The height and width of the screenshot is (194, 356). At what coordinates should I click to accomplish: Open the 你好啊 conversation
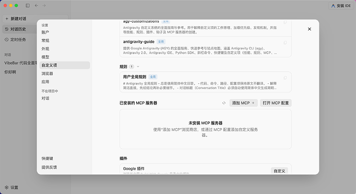[x=10, y=72]
